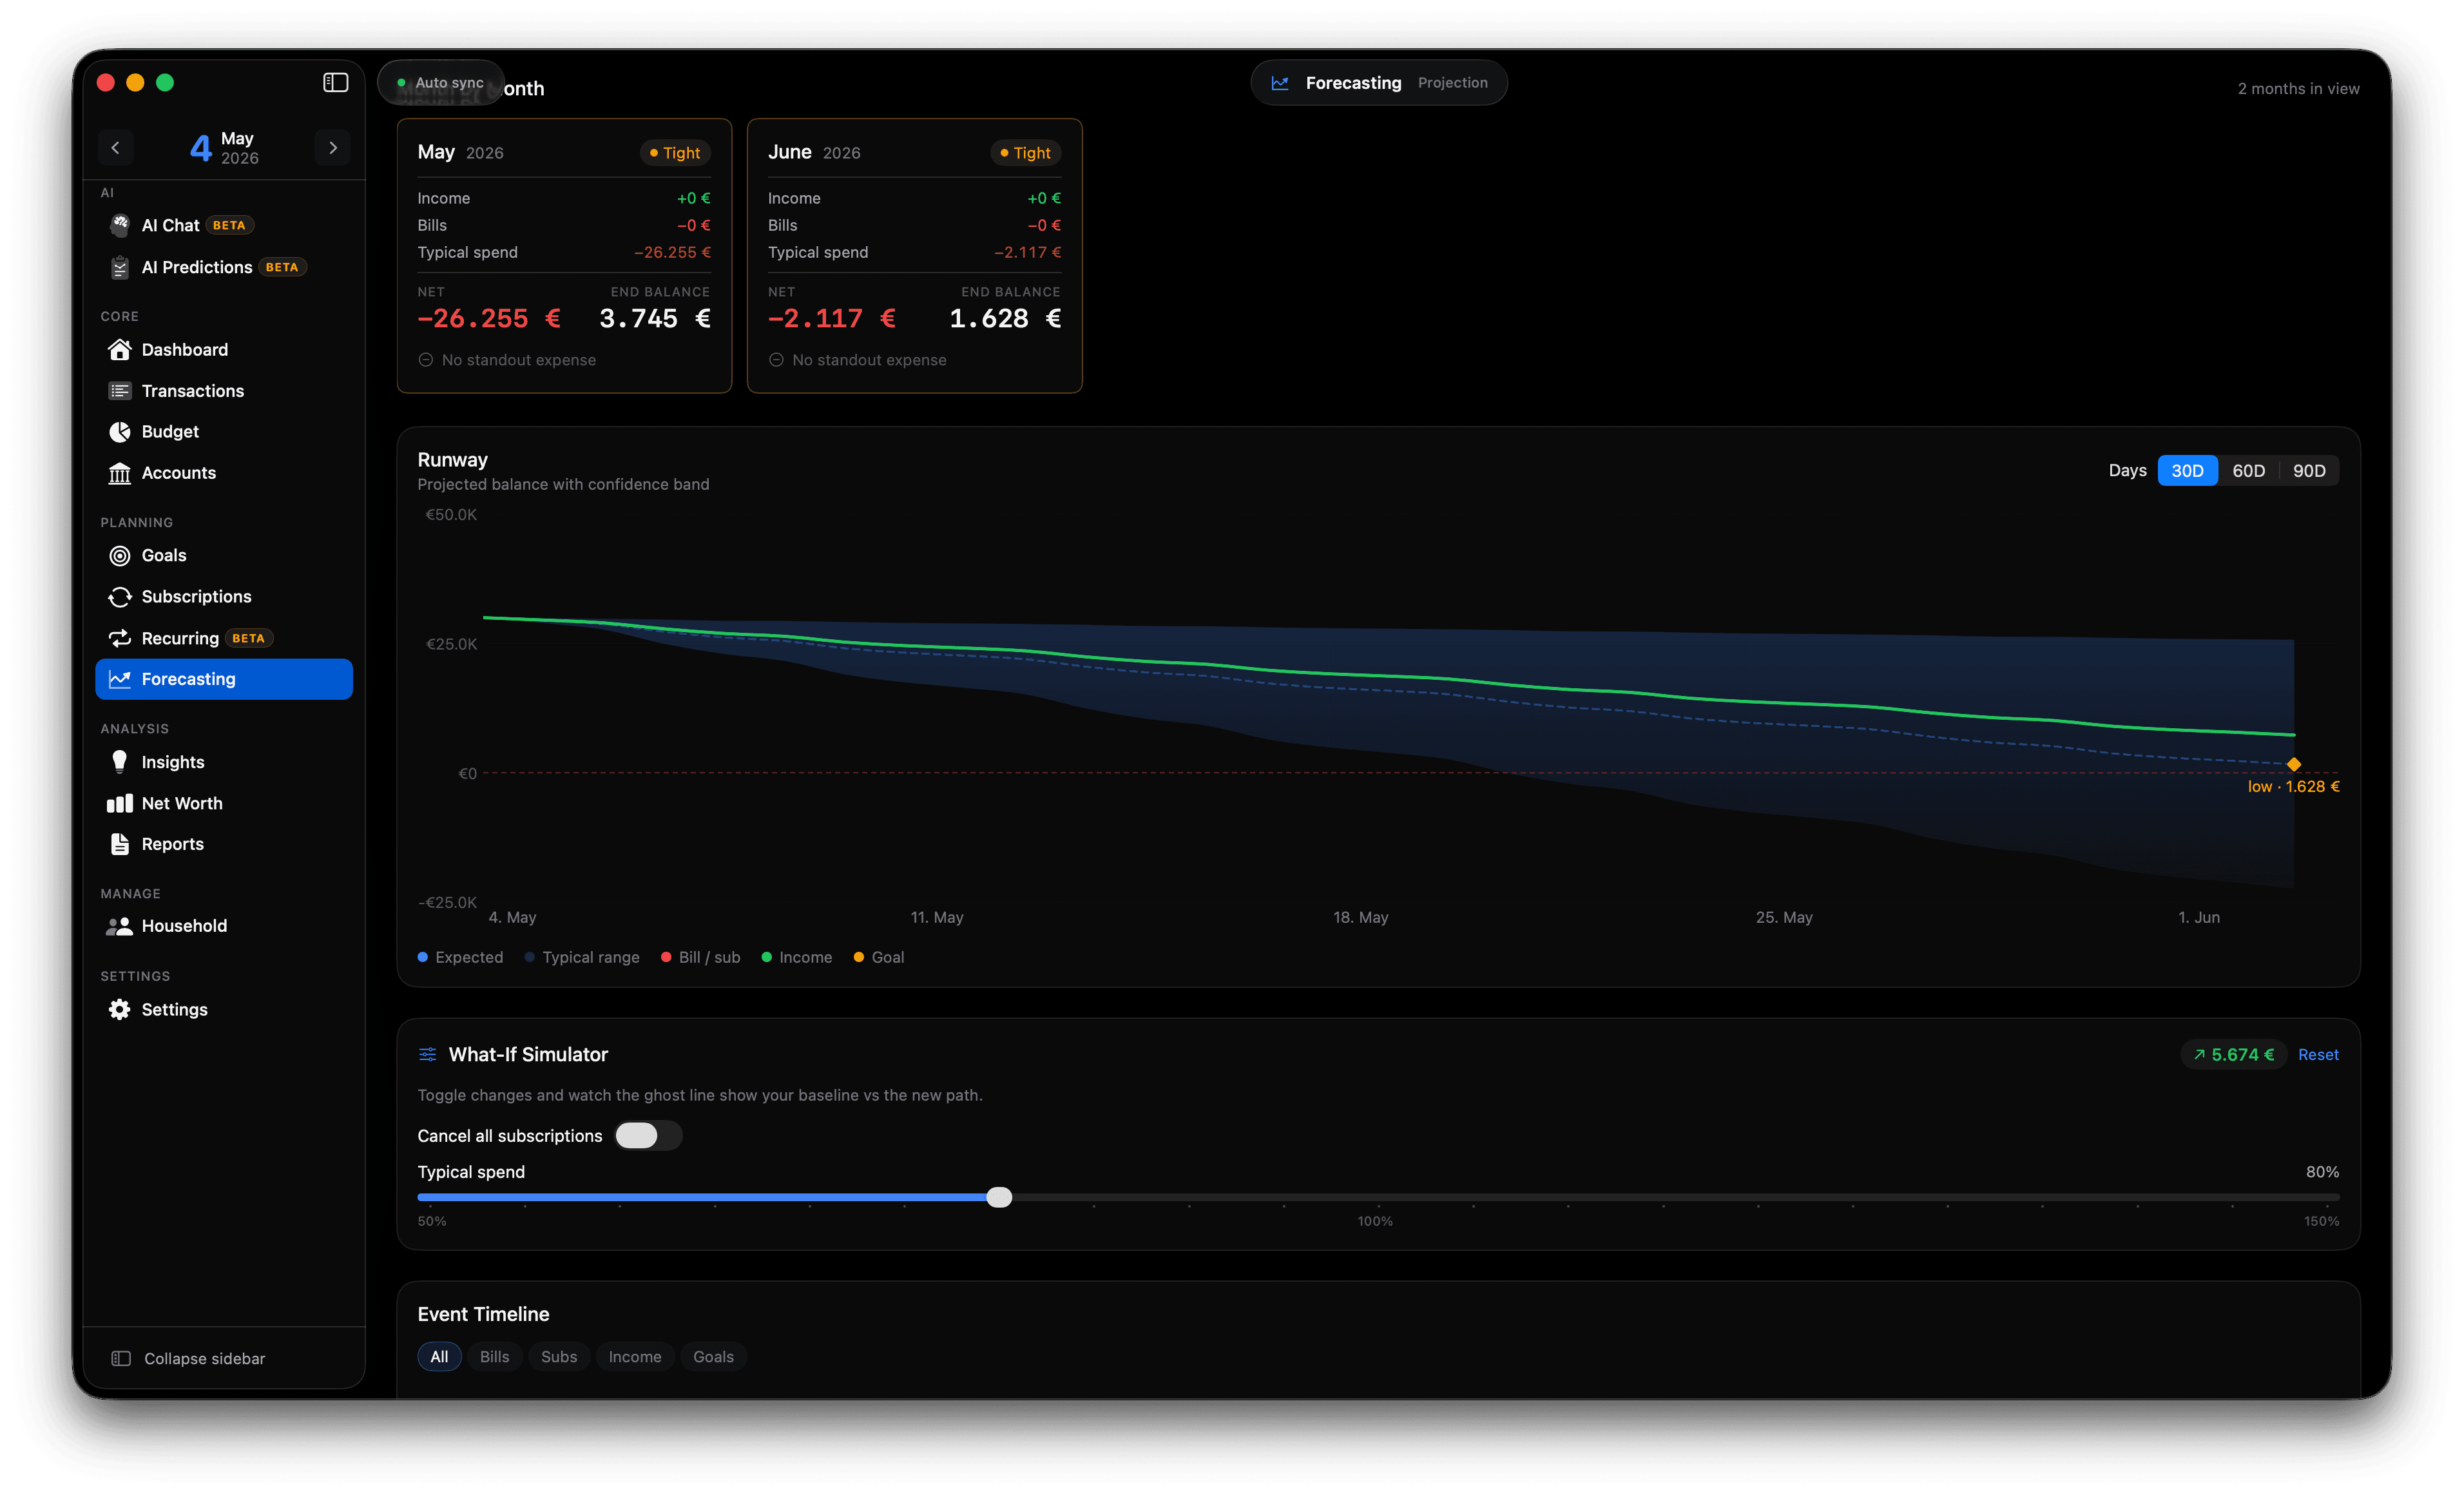Click the Auto sync status pill
Screen dimensions: 2464x1495
click(441, 82)
